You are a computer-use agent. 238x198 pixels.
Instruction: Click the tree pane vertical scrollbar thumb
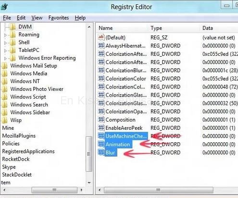(x=89, y=154)
